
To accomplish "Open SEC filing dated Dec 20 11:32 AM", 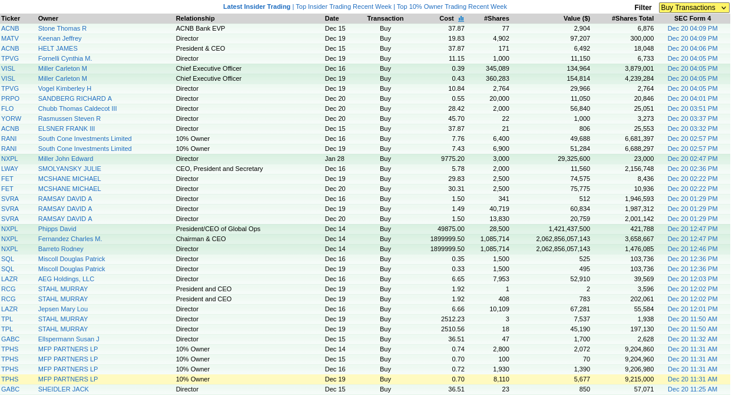I will point(693,339).
